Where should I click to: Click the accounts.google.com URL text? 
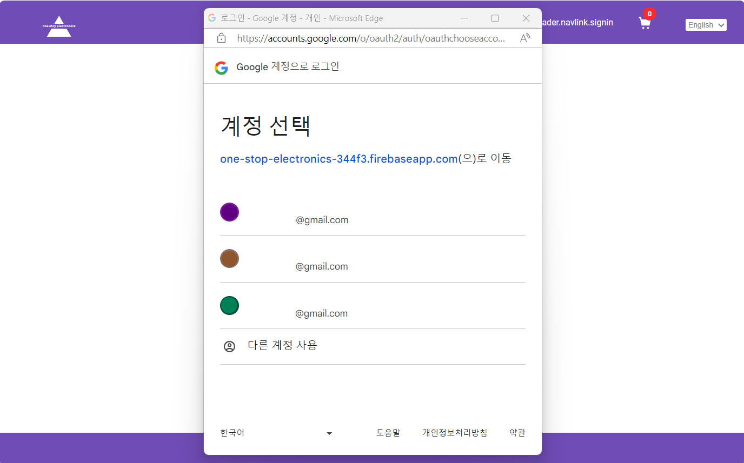point(371,38)
